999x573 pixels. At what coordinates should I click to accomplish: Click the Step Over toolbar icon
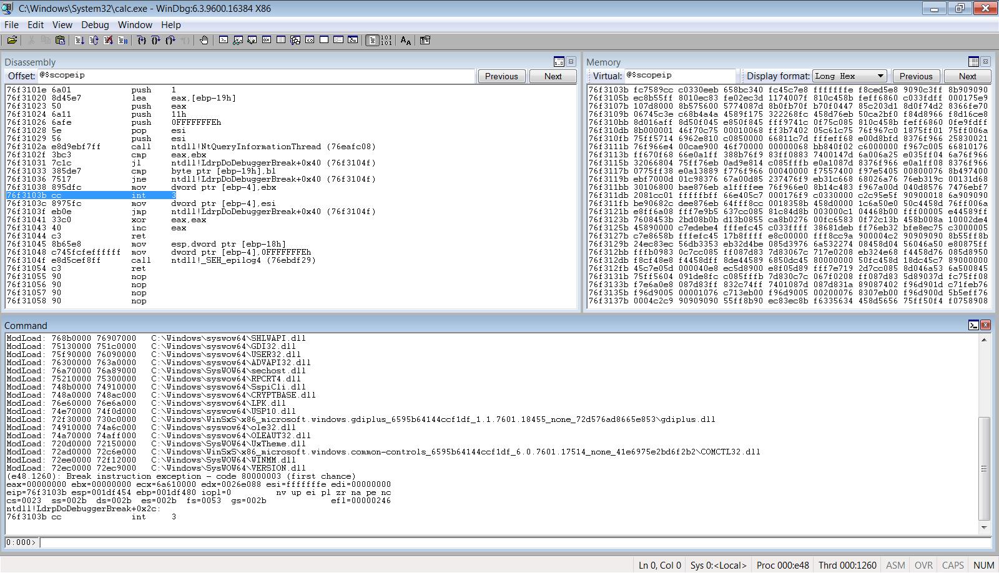(156, 41)
